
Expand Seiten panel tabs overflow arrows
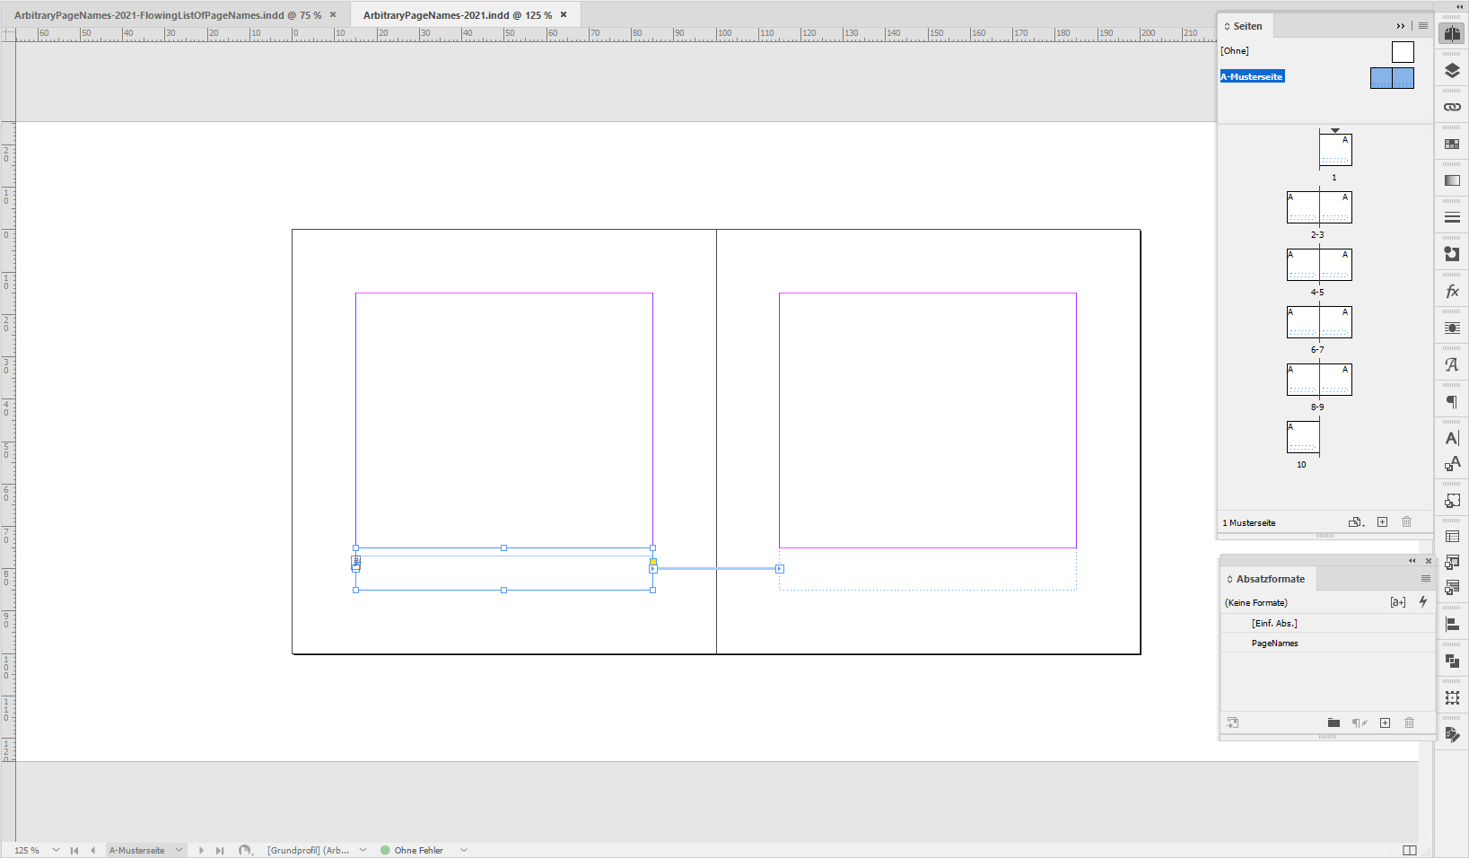pyautogui.click(x=1400, y=26)
